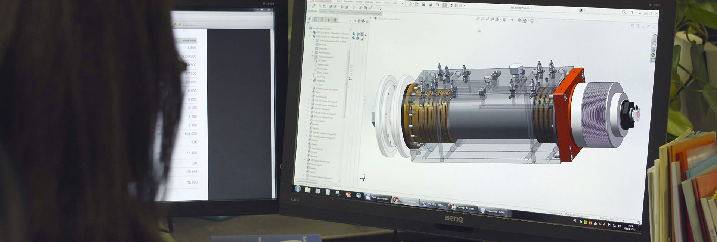Expand task pane with chevron arrow

(x=655, y=35)
